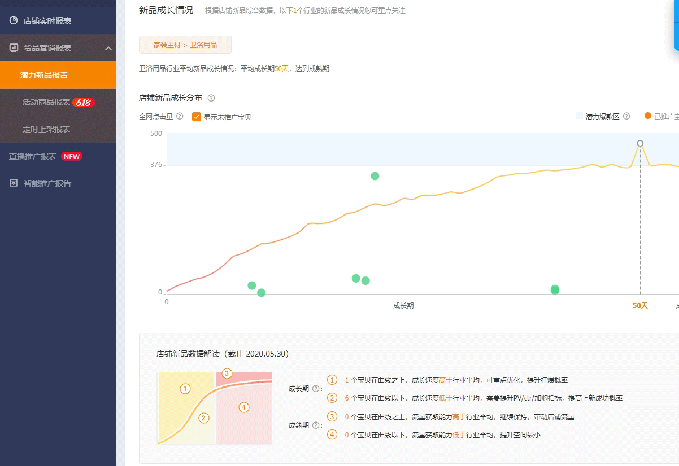Open 直播推广报表 with the NEW badge
Screen dimensions: 679x466
click(x=33, y=156)
